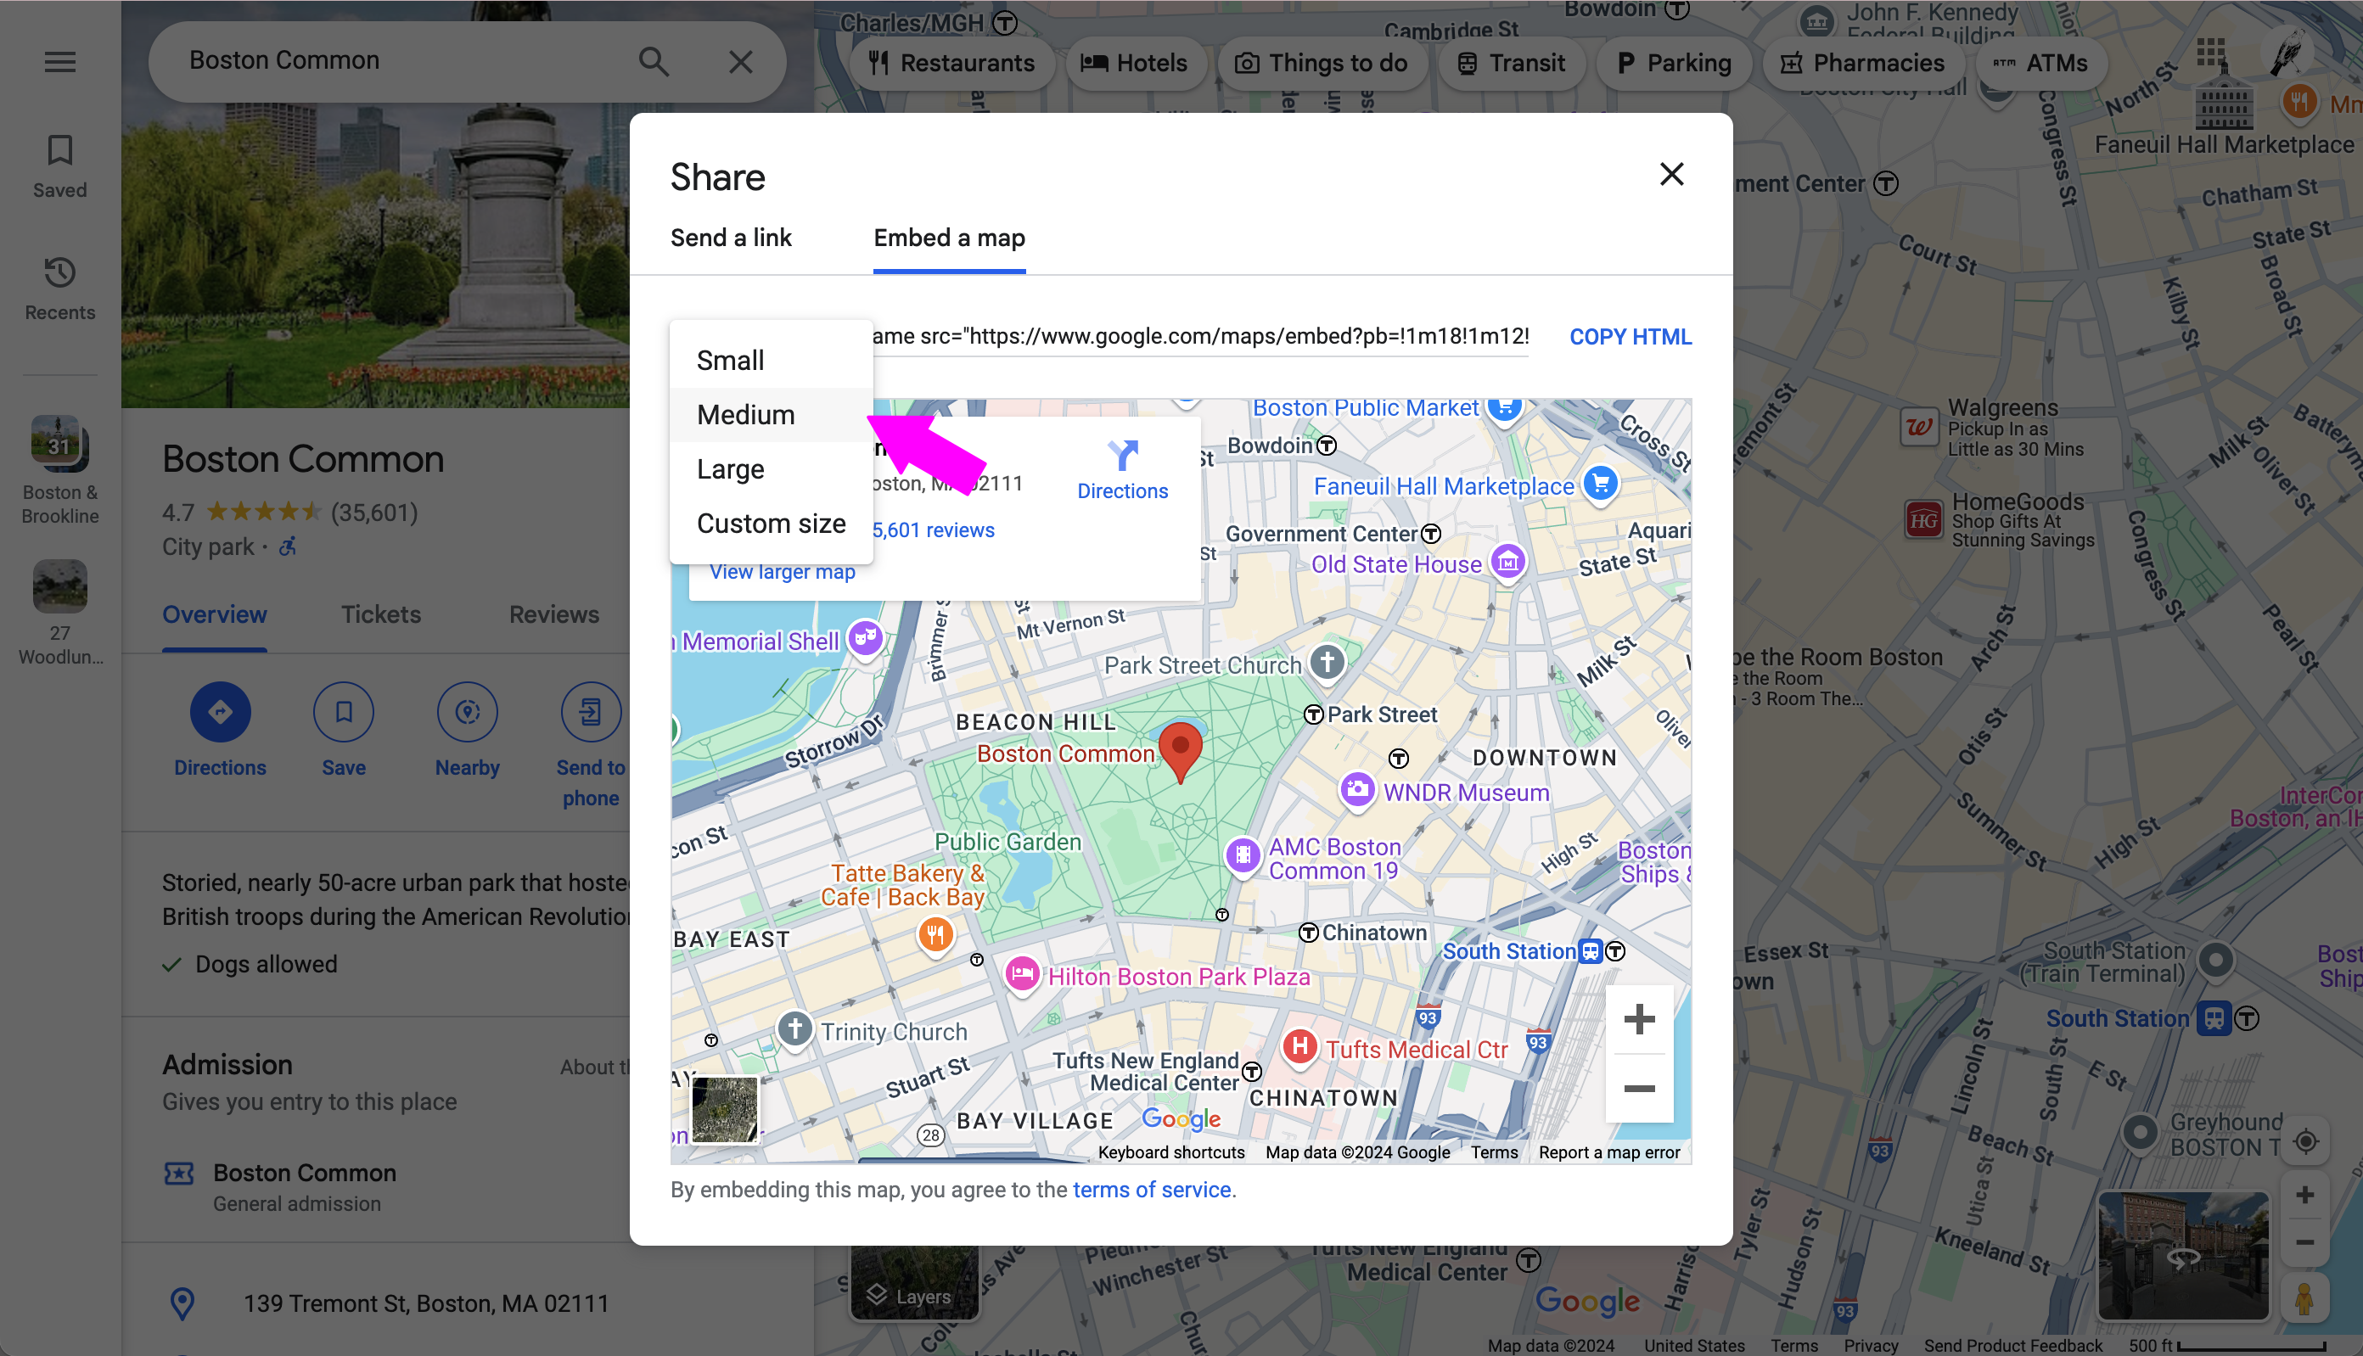Filter map by Parking chip
The image size is (2363, 1356).
pos(1673,64)
